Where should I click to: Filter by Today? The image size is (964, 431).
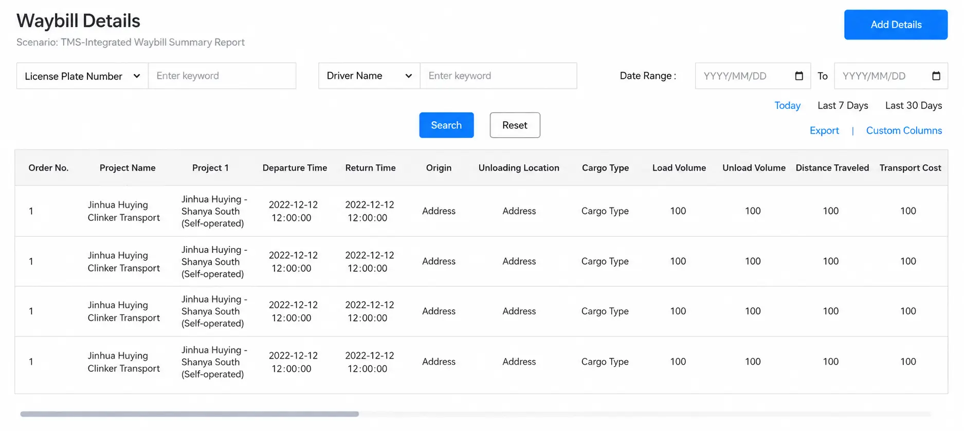pos(787,105)
